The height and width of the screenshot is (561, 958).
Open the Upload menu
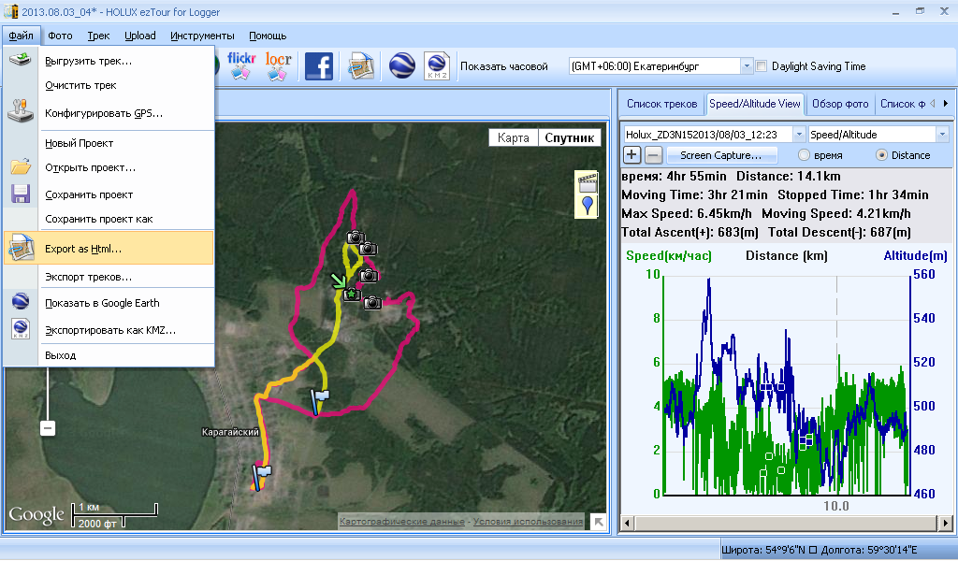[x=140, y=36]
